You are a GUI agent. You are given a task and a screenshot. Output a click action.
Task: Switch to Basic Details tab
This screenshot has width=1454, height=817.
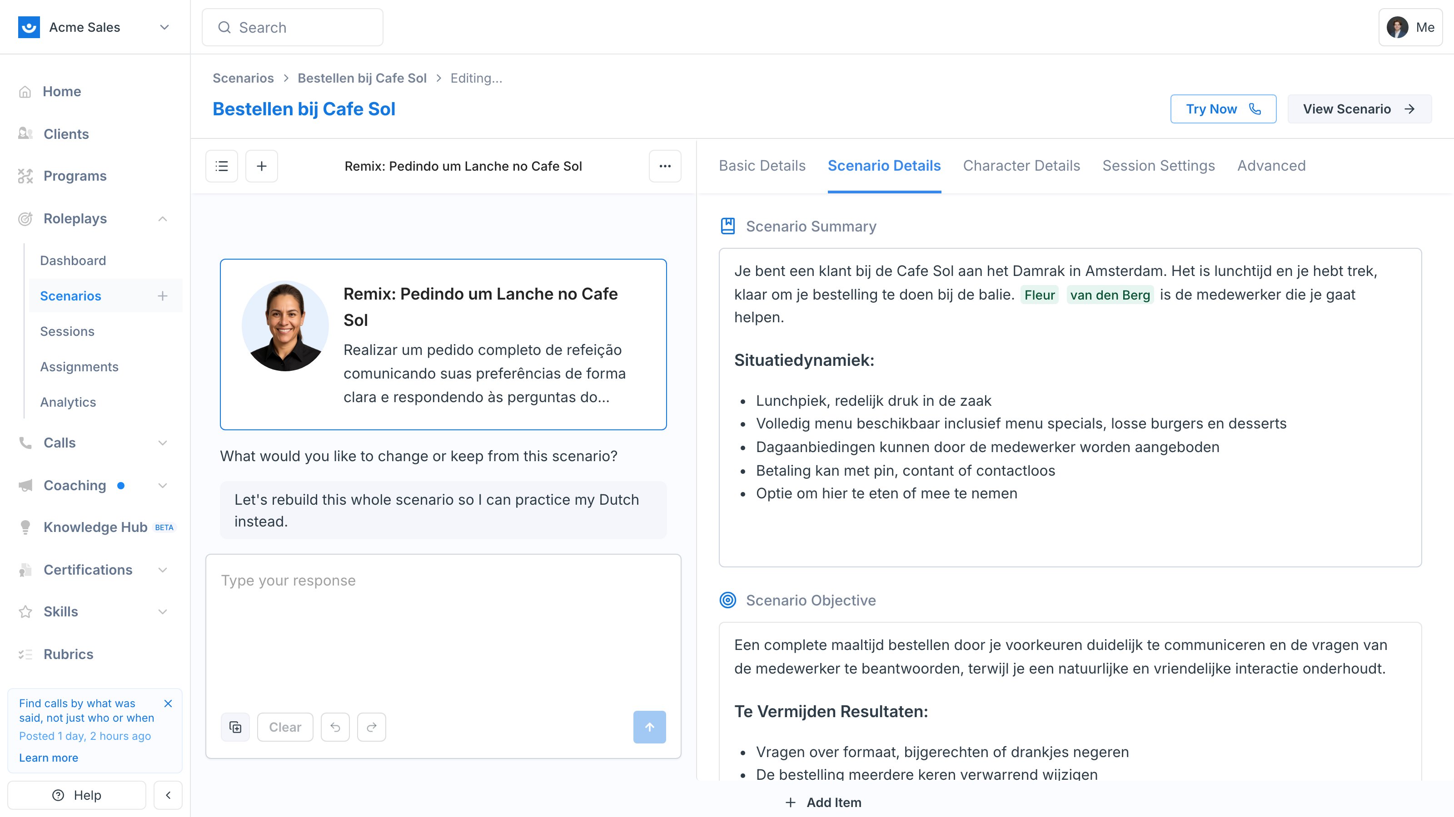point(762,166)
